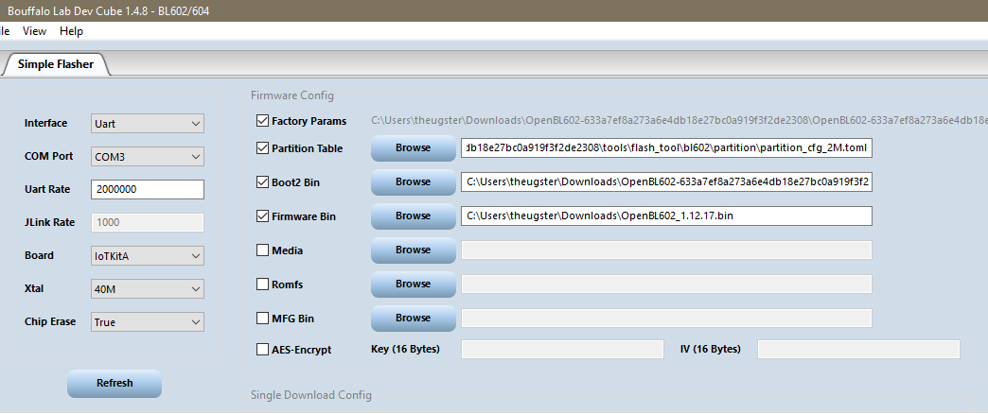Open the View menu

click(34, 31)
